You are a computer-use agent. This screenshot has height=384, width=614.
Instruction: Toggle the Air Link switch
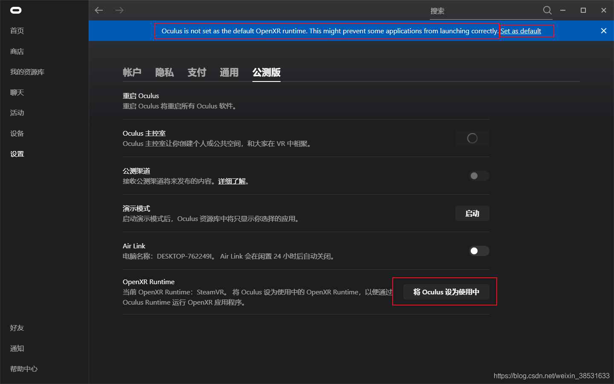pyautogui.click(x=479, y=251)
